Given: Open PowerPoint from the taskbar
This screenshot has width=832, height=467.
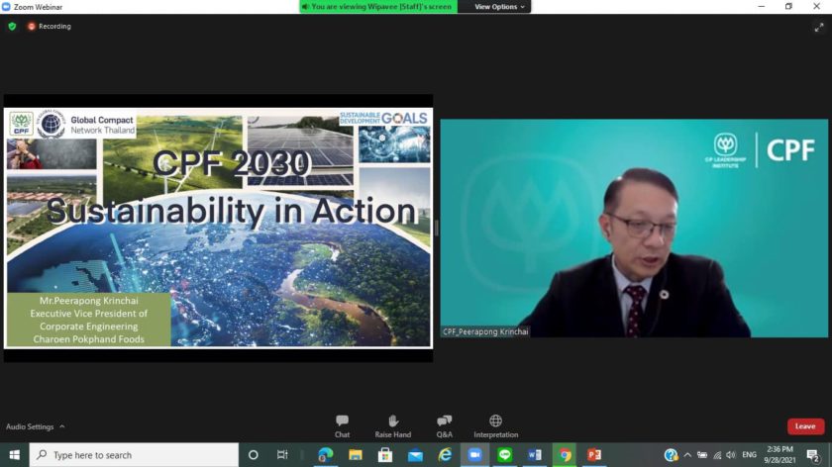Looking at the screenshot, I should click(x=594, y=455).
